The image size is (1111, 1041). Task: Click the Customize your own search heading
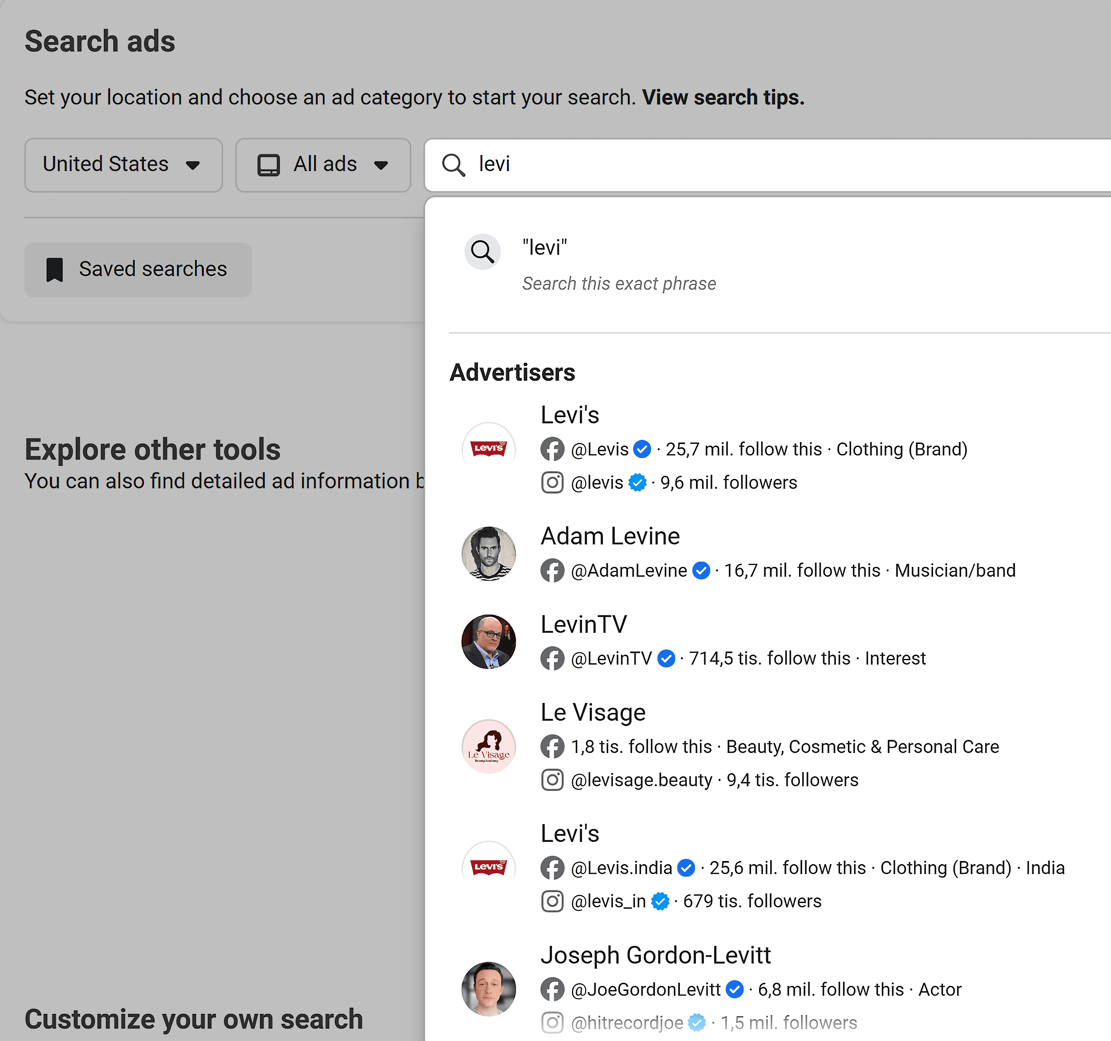(194, 1019)
